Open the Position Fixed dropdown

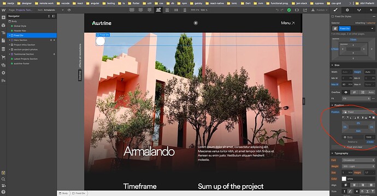[x=359, y=112]
